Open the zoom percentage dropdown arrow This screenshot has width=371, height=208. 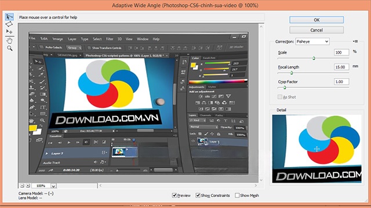tap(53, 186)
